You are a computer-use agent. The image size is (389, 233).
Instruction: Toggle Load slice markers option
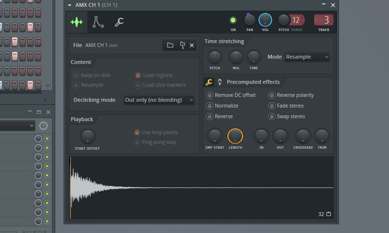click(138, 85)
